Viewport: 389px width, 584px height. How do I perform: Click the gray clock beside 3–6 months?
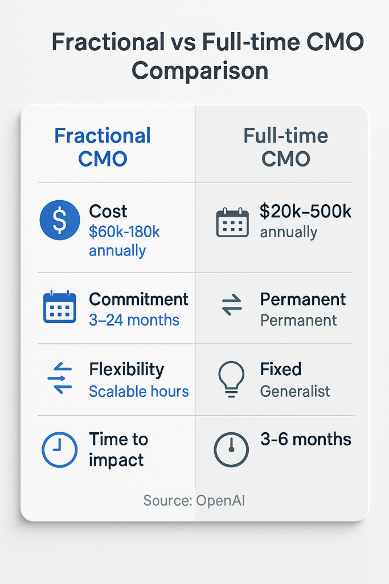click(x=231, y=450)
